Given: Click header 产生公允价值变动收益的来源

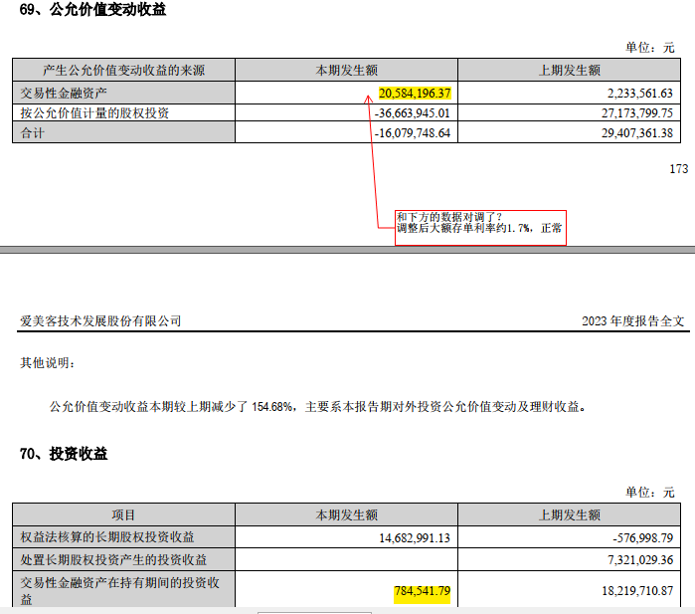Looking at the screenshot, I should [123, 70].
